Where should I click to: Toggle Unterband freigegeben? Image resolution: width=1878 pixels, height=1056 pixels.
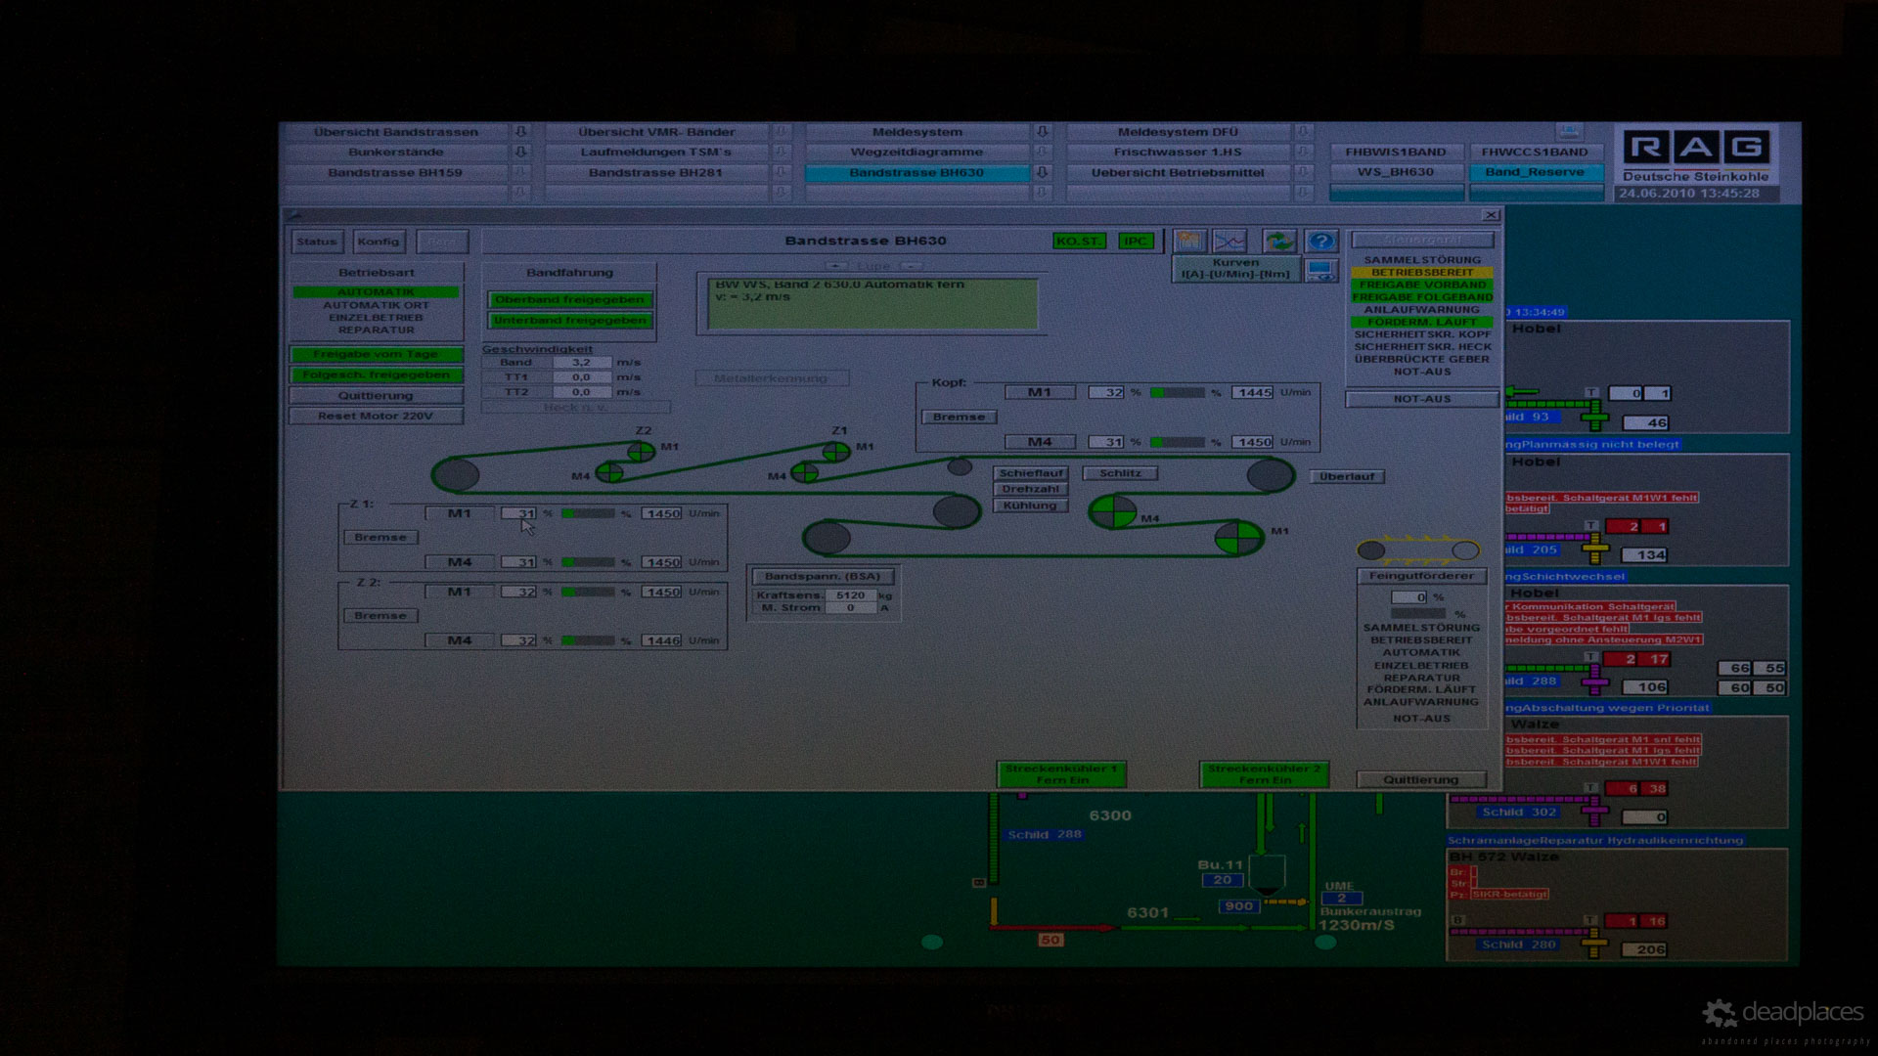(569, 321)
